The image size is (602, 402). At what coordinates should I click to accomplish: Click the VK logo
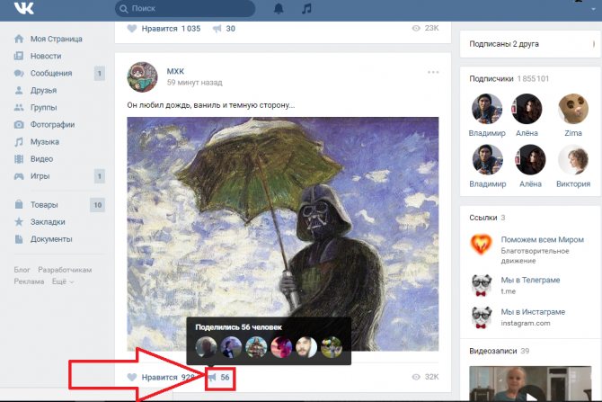point(23,8)
